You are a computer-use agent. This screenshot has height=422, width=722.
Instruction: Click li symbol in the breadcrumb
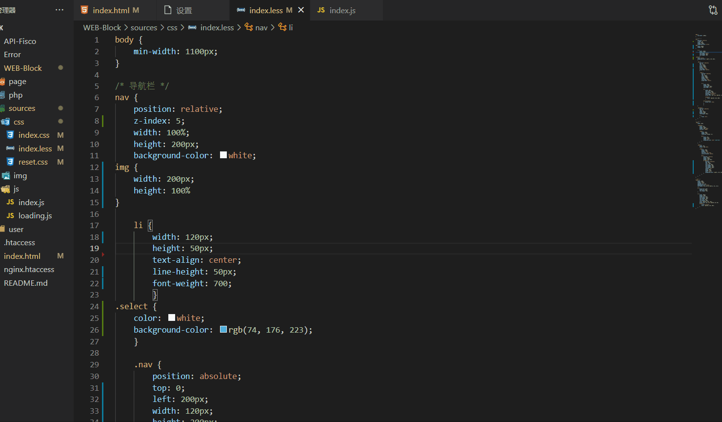coord(291,27)
